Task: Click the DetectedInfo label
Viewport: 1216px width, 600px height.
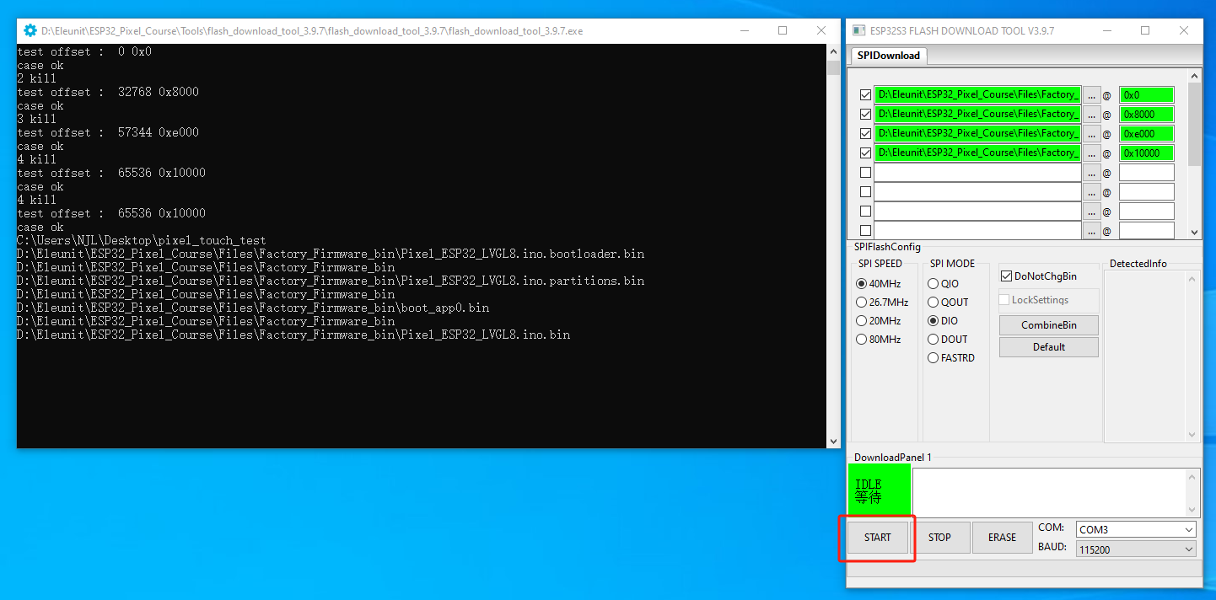Action: point(1138,264)
